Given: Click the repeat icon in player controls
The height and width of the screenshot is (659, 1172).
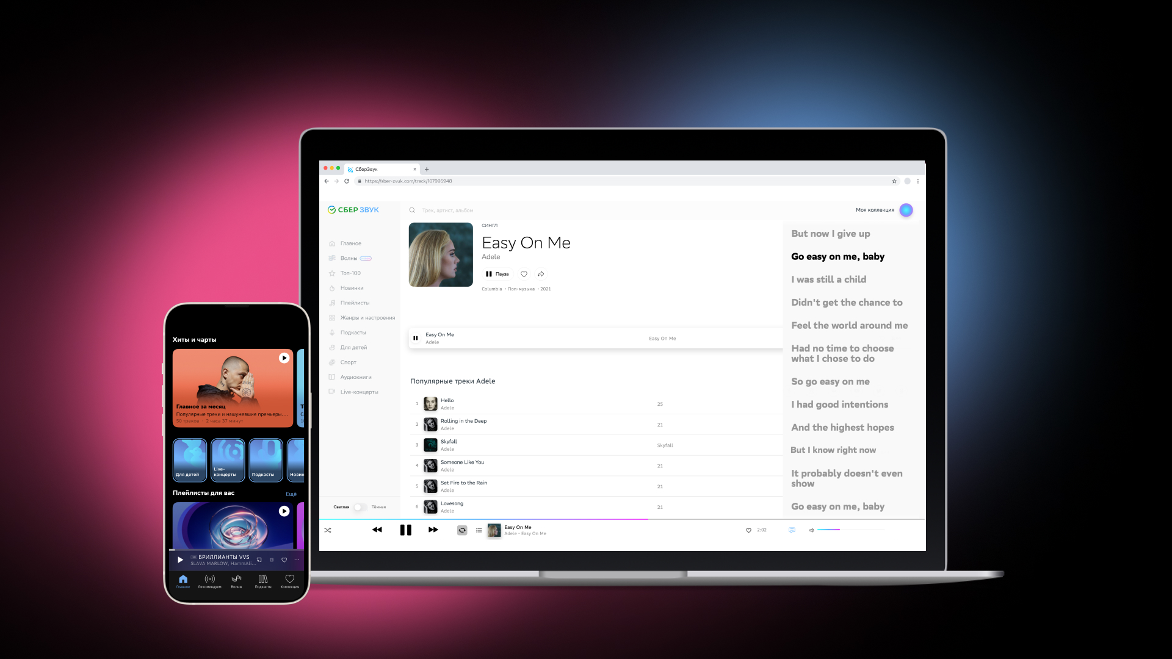Looking at the screenshot, I should point(461,530).
